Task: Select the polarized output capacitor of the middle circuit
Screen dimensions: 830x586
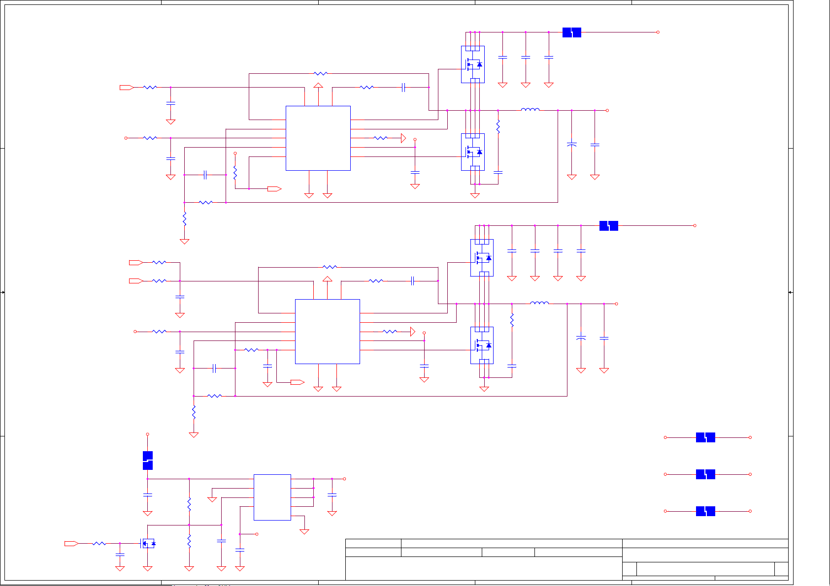Action: click(581, 339)
